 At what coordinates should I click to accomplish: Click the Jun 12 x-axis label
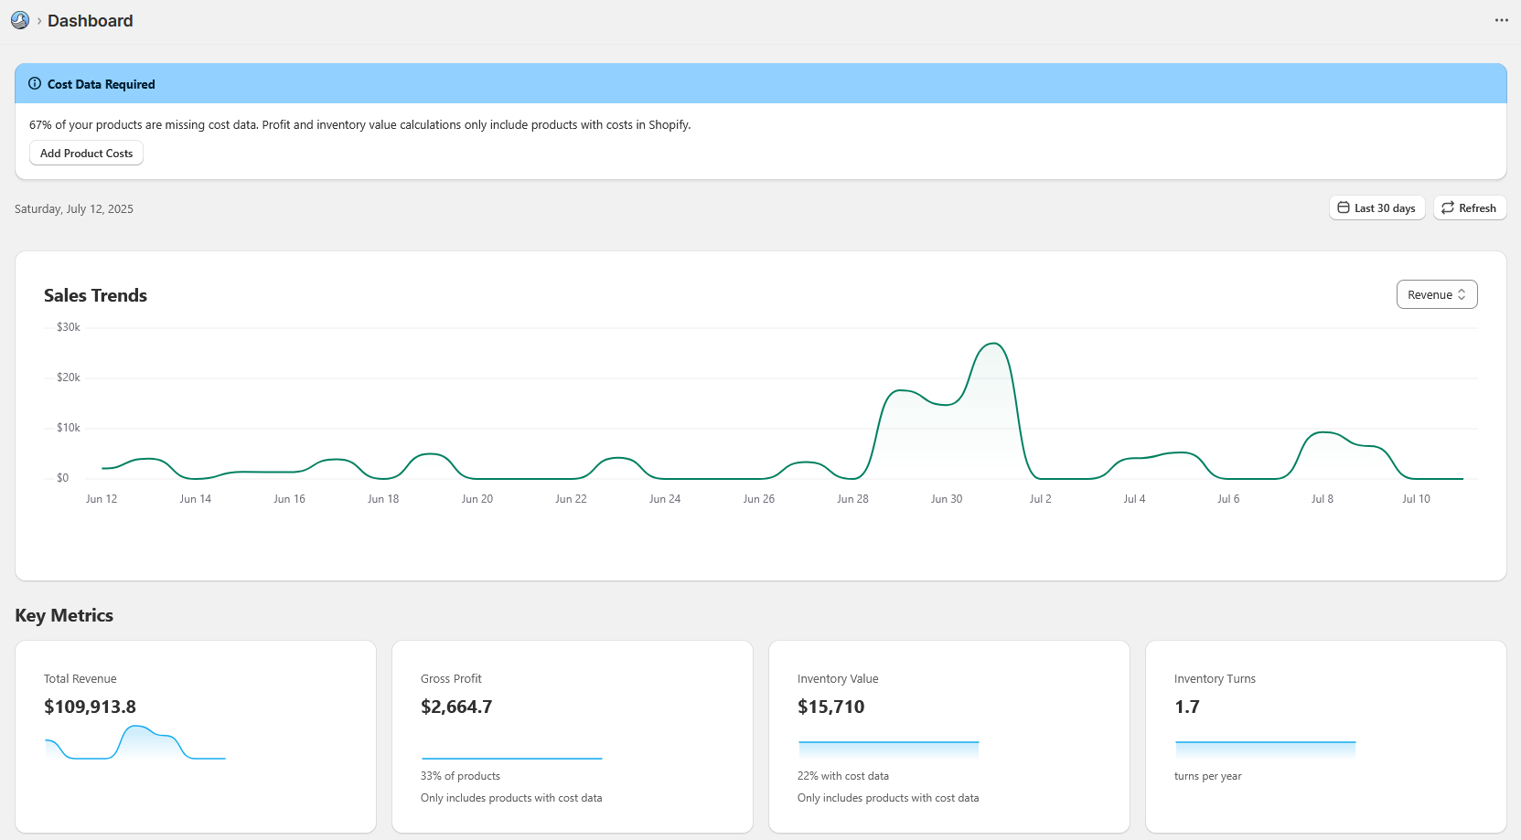(x=102, y=499)
